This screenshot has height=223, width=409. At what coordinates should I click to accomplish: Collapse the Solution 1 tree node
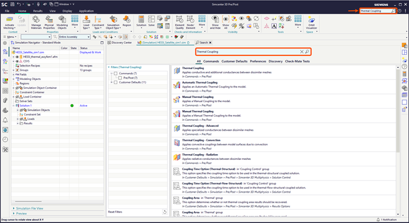tap(13, 106)
